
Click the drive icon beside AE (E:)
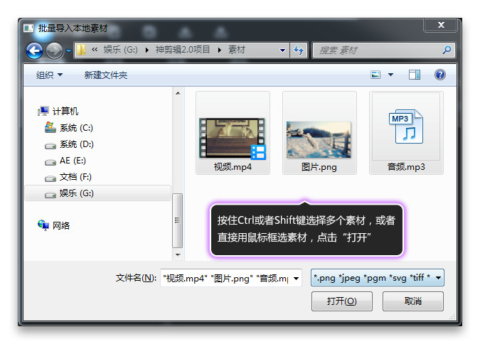[50, 162]
